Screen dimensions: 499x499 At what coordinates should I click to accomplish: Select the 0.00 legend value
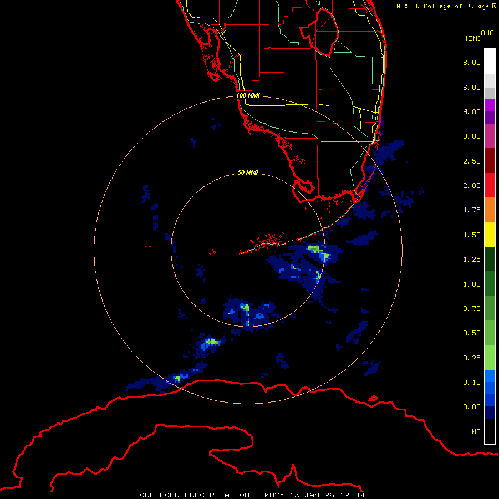472,407
